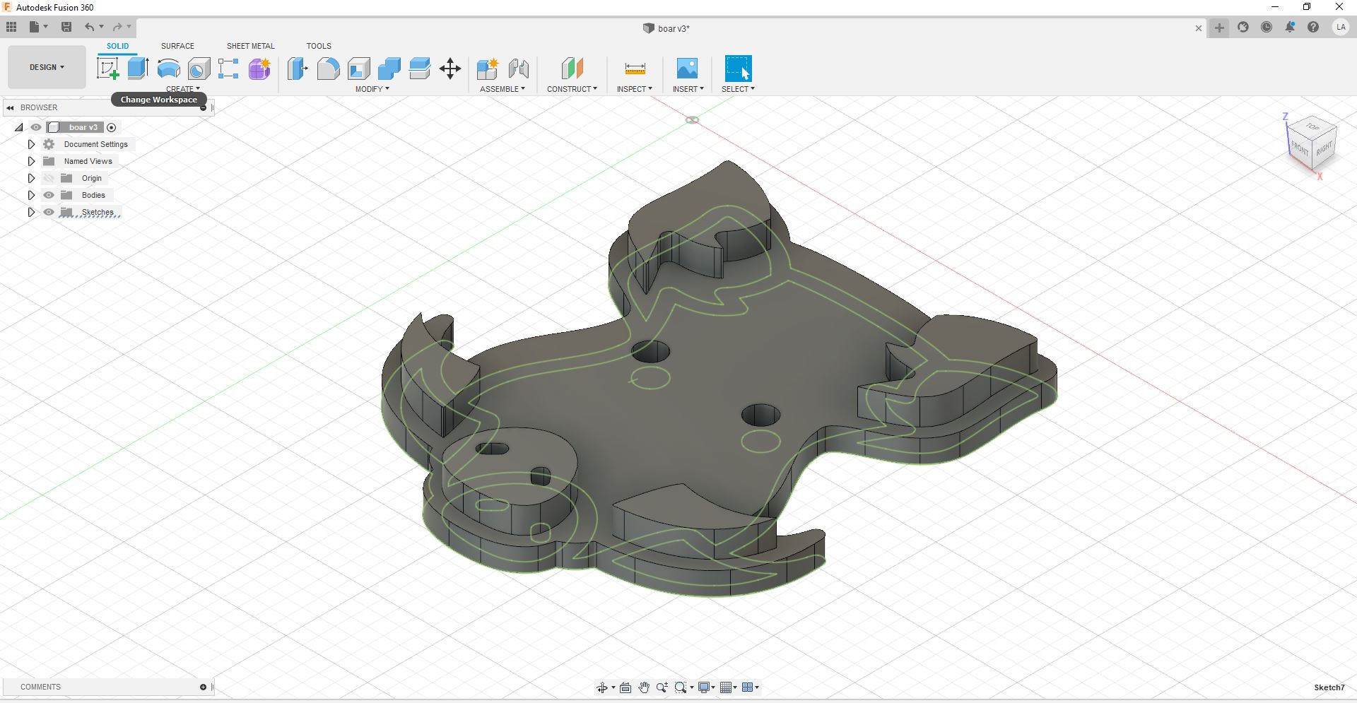Switch to the SHEET METAL tab
This screenshot has height=703, width=1357.
pyautogui.click(x=250, y=46)
